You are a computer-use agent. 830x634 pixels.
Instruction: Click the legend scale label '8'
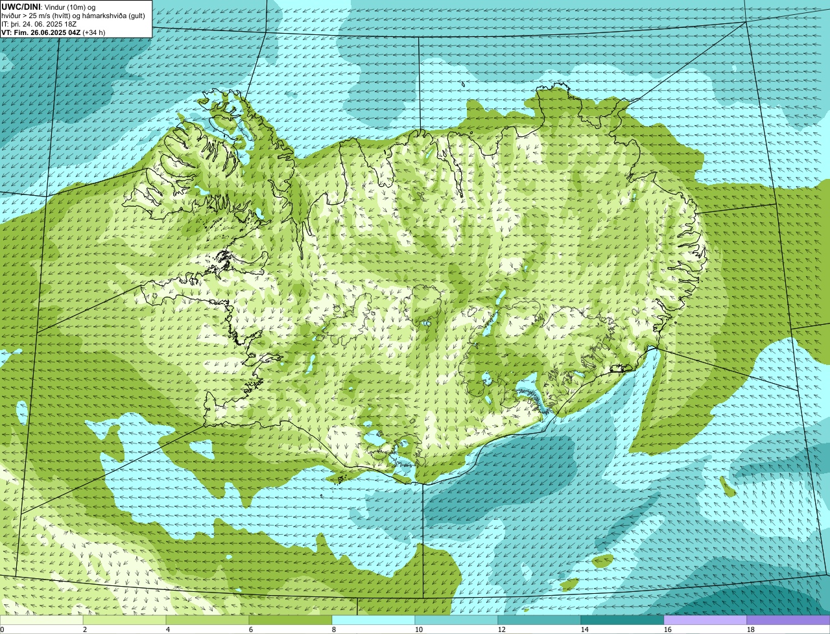pyautogui.click(x=334, y=629)
